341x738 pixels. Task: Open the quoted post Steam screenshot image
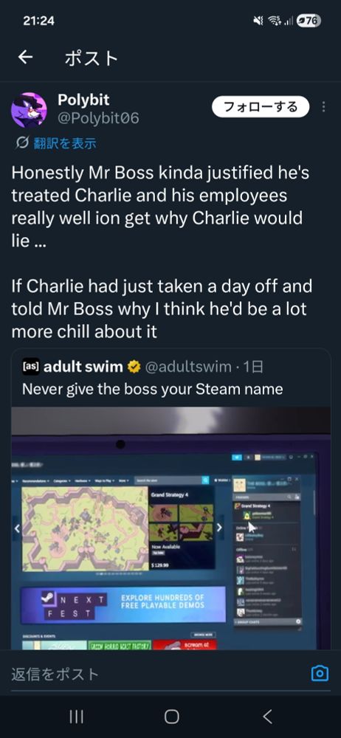pos(171,528)
